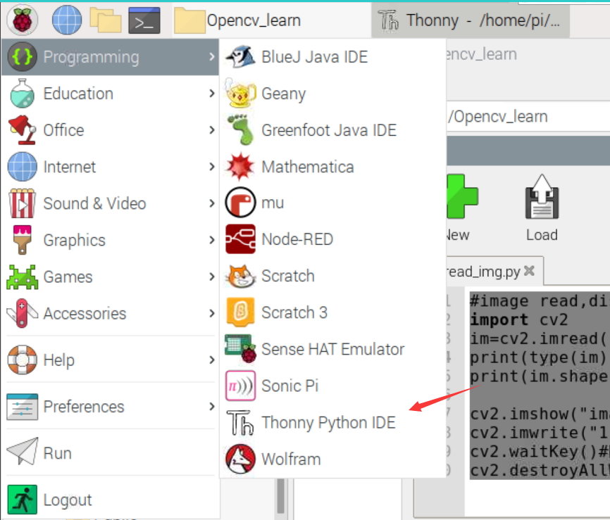The width and height of the screenshot is (610, 520).
Task: Click the Geany teapot icon
Action: pyautogui.click(x=240, y=94)
